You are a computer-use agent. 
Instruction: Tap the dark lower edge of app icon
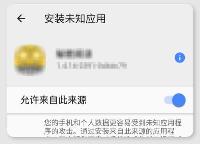click(30, 71)
